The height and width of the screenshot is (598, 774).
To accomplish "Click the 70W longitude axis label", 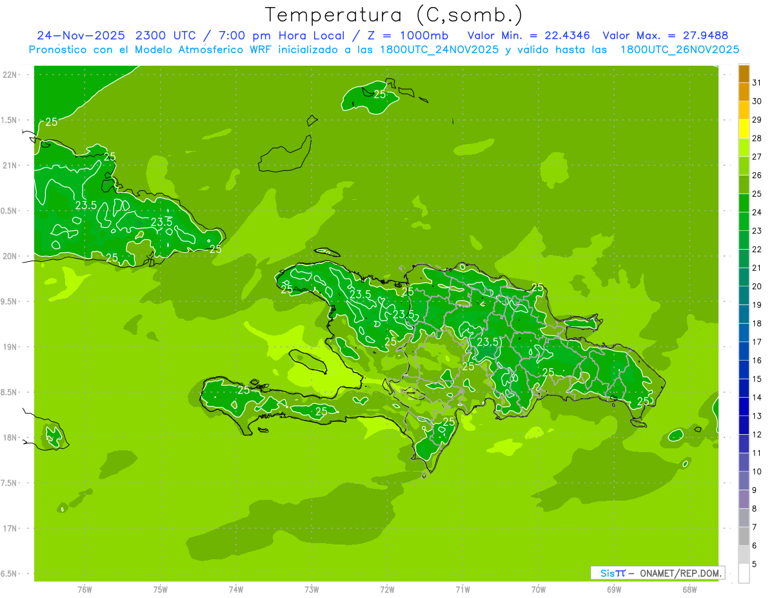I will (539, 590).
